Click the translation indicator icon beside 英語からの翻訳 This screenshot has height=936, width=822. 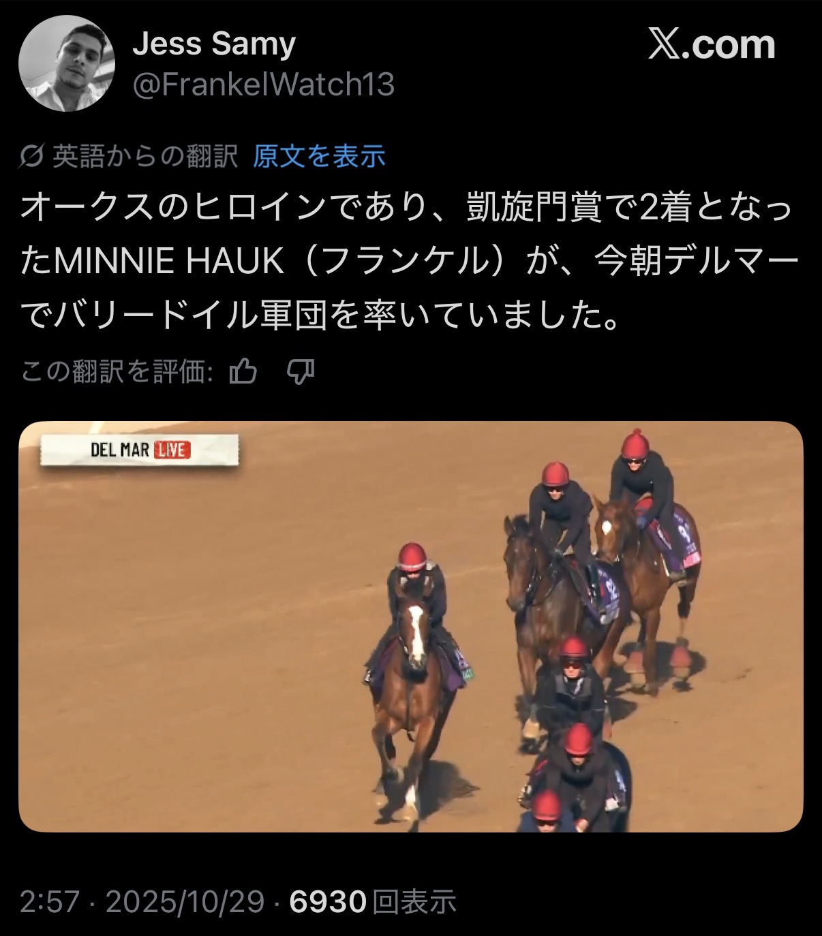(32, 157)
